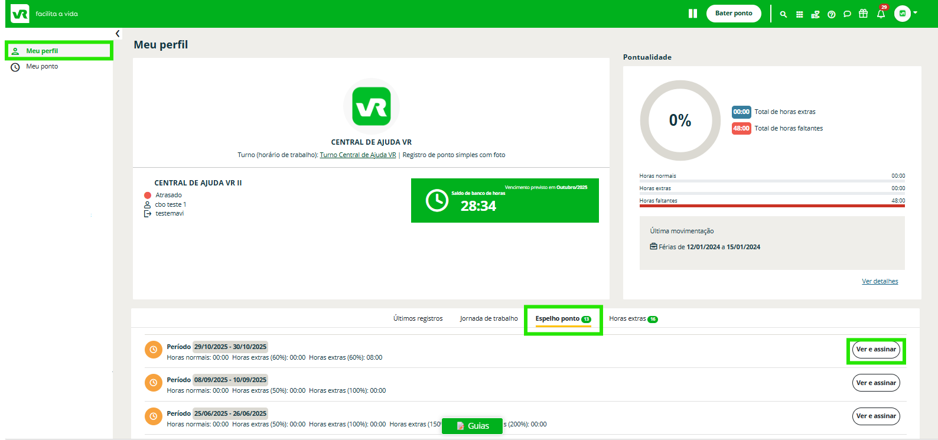Select Meu ponto in the sidebar
This screenshot has width=938, height=440.
[x=42, y=67]
